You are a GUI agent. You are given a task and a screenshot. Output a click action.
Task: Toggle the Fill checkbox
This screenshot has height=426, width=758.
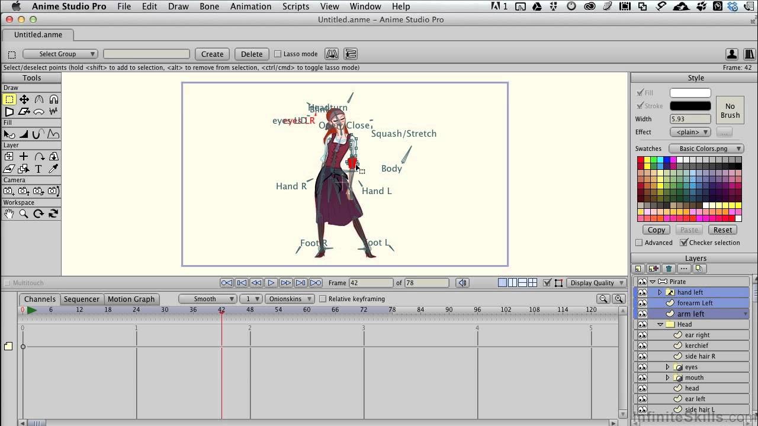pyautogui.click(x=640, y=93)
